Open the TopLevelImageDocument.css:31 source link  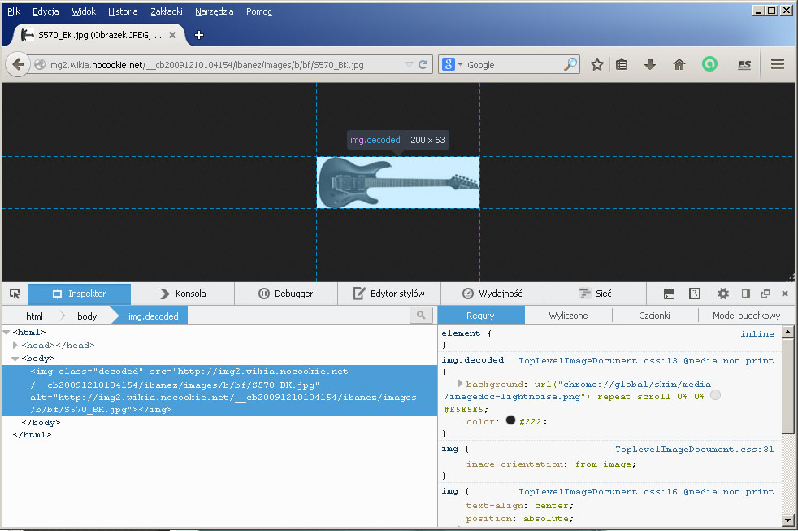(x=694, y=450)
